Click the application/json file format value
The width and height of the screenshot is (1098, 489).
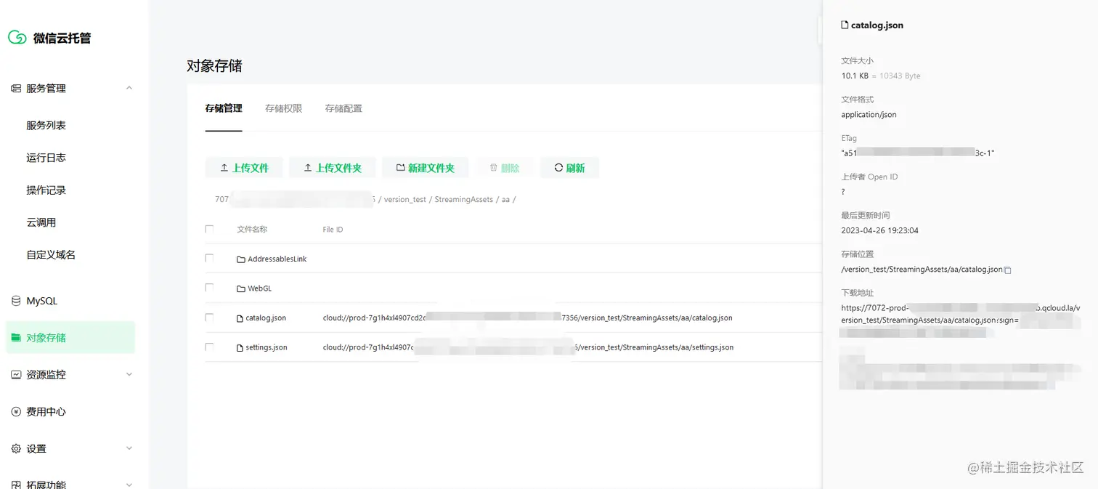pos(869,115)
